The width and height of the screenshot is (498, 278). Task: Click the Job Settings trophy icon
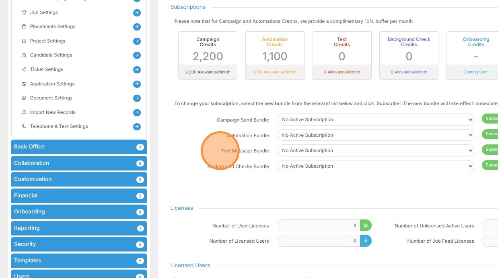click(x=24, y=12)
